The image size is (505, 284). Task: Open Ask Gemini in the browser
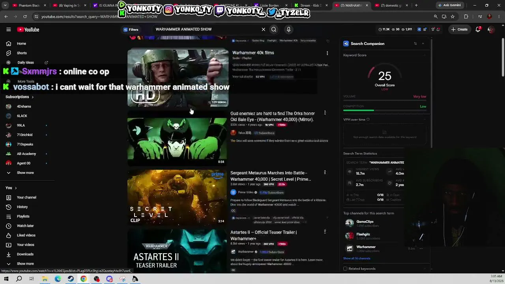449,5
